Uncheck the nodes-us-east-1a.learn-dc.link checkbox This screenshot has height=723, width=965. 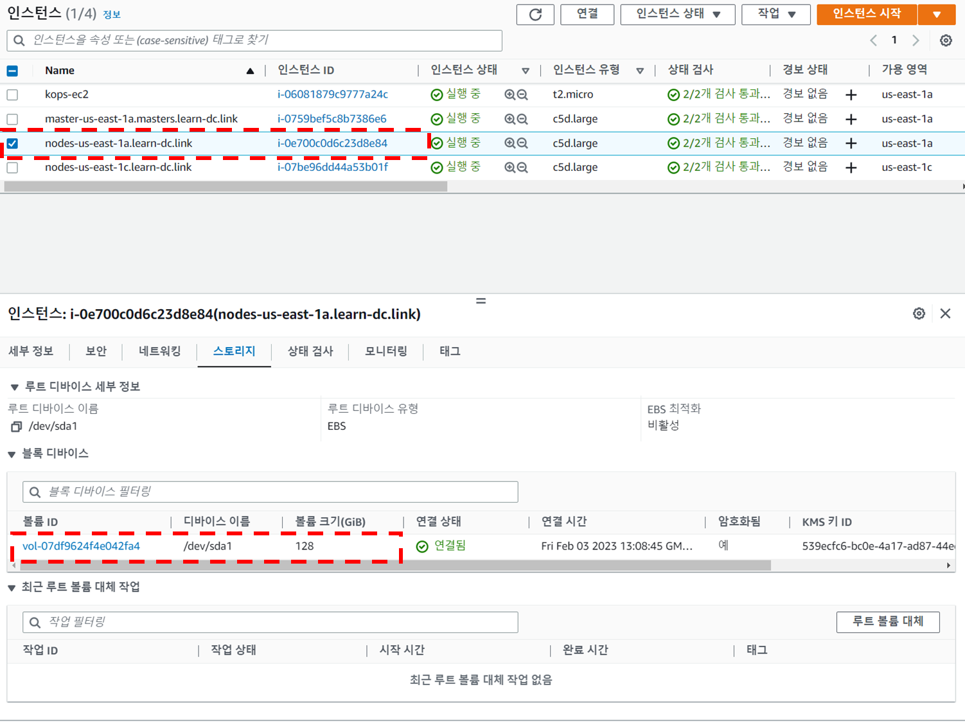click(12, 143)
